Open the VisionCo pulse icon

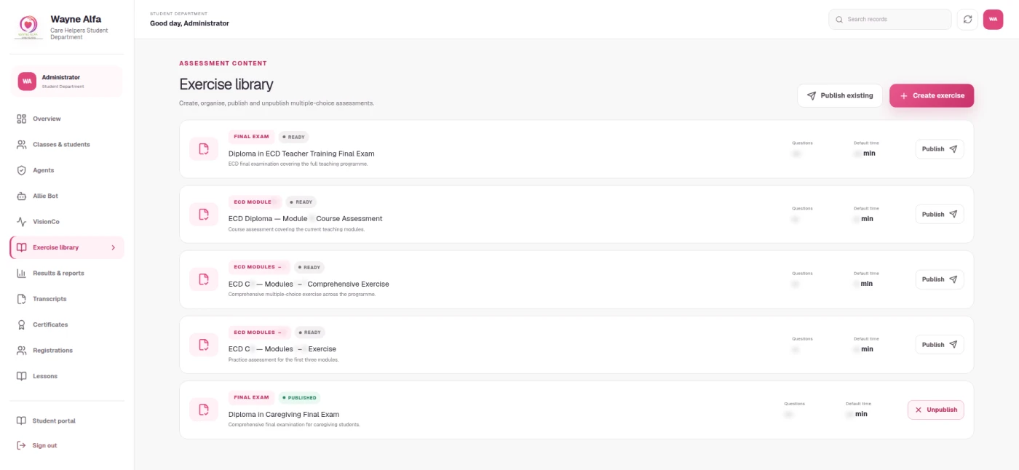click(22, 222)
